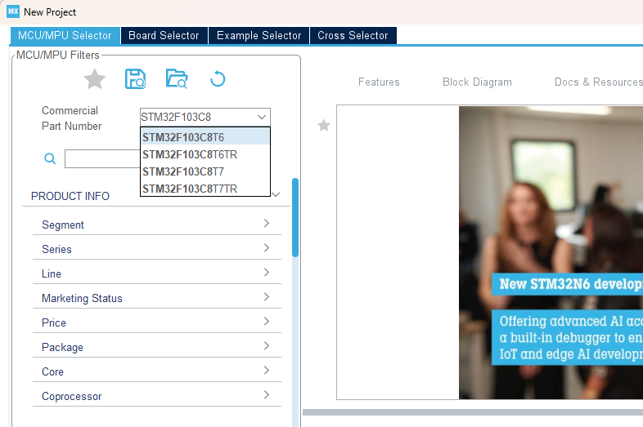This screenshot has width=643, height=427.
Task: Expand the Core filter
Action: coord(157,371)
